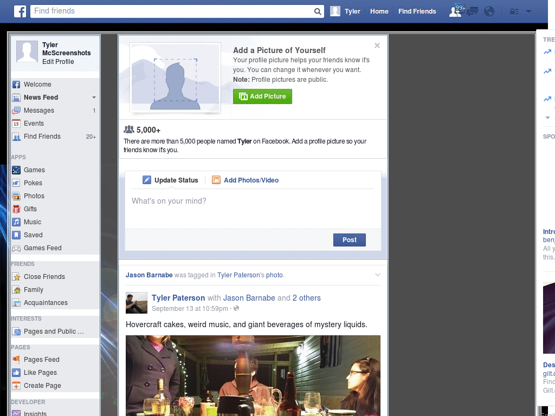Click the Games app icon
The width and height of the screenshot is (555, 416).
pyautogui.click(x=16, y=170)
